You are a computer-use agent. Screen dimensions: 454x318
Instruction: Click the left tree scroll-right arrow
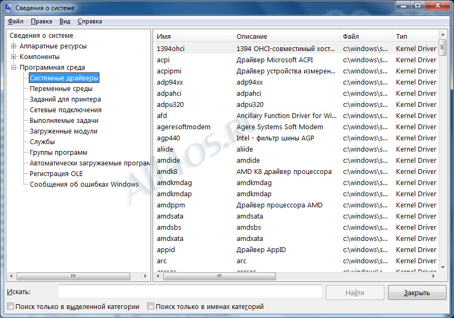click(x=145, y=277)
